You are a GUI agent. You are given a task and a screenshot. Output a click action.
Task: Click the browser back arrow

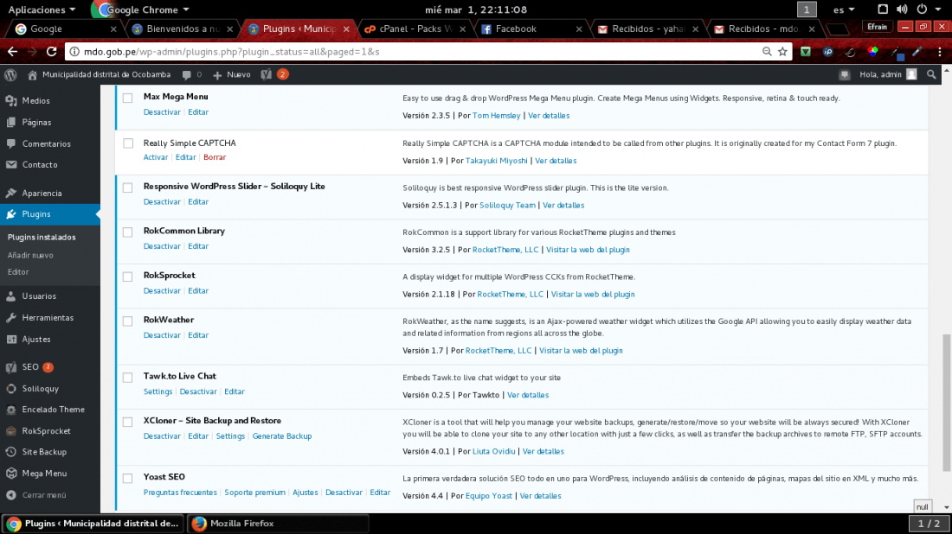pos(13,52)
